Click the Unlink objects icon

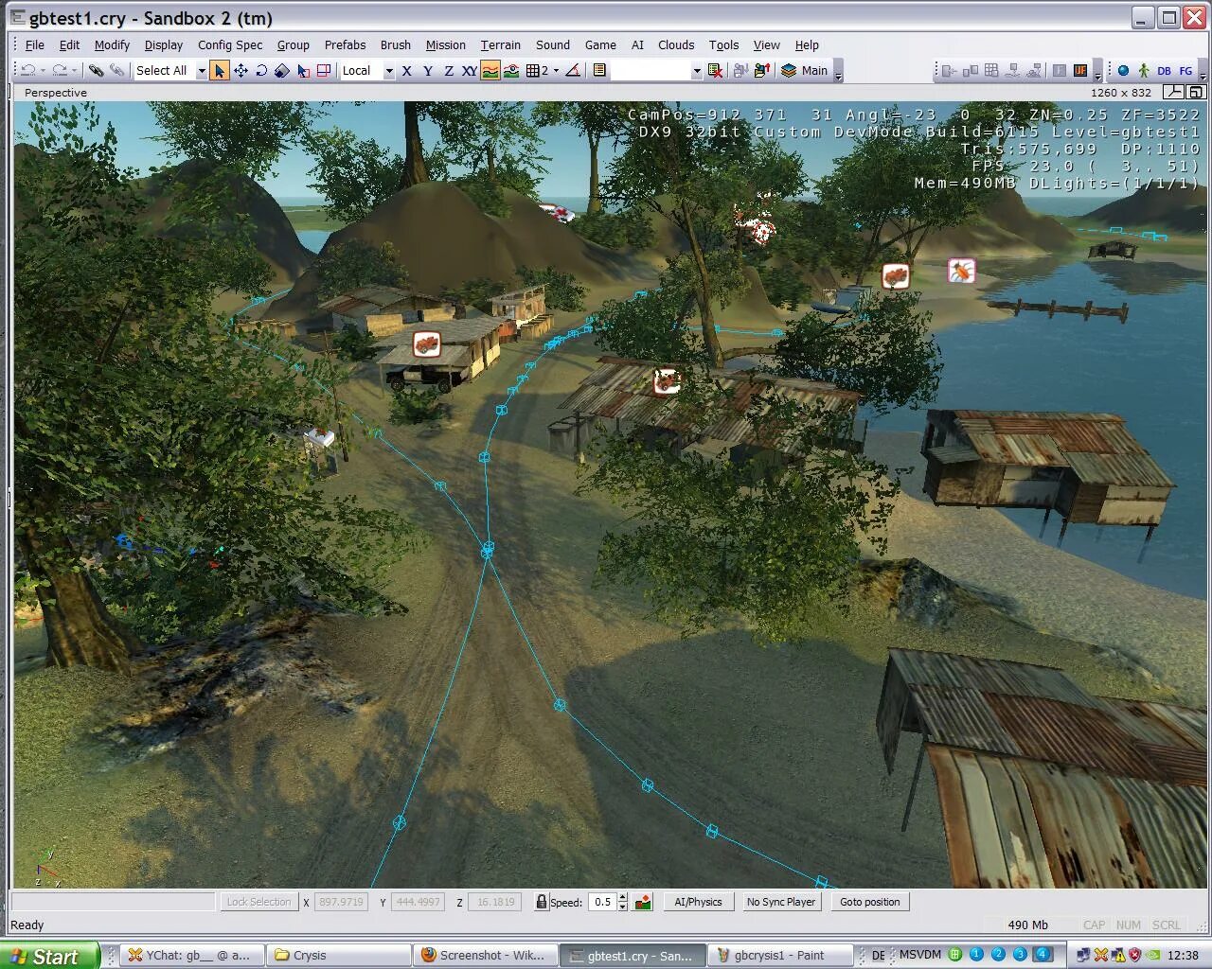tap(116, 71)
